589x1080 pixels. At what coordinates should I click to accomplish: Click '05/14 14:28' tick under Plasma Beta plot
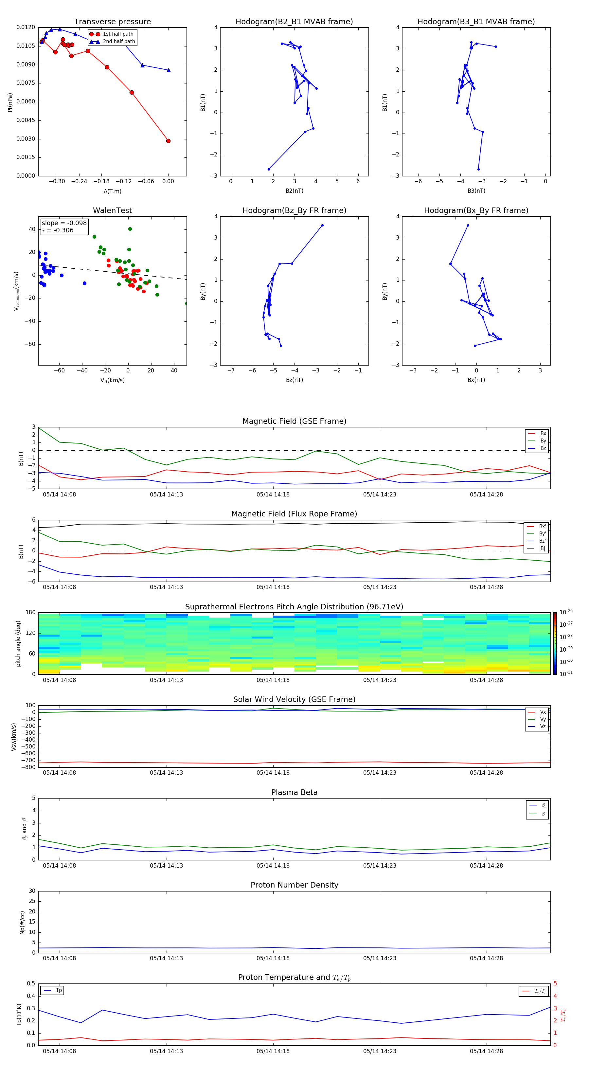click(486, 865)
